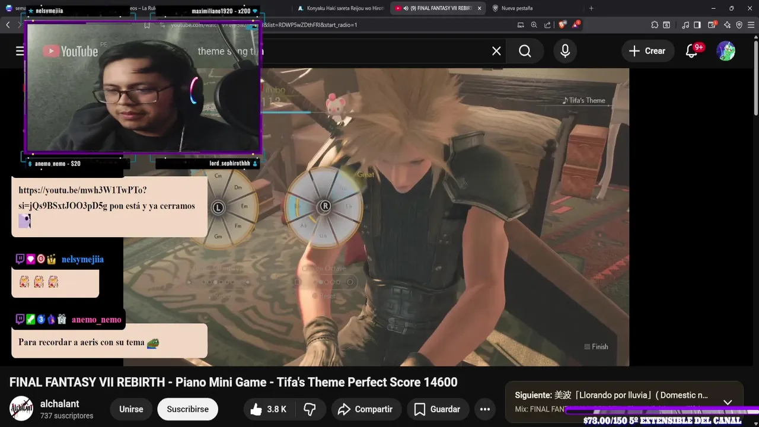Open more actions three-dot menu
This screenshot has width=759, height=427.
(x=485, y=409)
